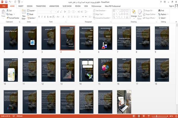The image size is (178, 118).
Task: Switch to the TRANSITIONS tab
Action: (x=41, y=6)
